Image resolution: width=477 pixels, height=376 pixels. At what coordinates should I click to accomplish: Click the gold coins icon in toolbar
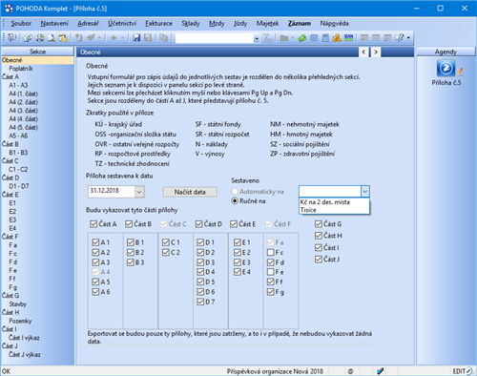click(x=337, y=38)
